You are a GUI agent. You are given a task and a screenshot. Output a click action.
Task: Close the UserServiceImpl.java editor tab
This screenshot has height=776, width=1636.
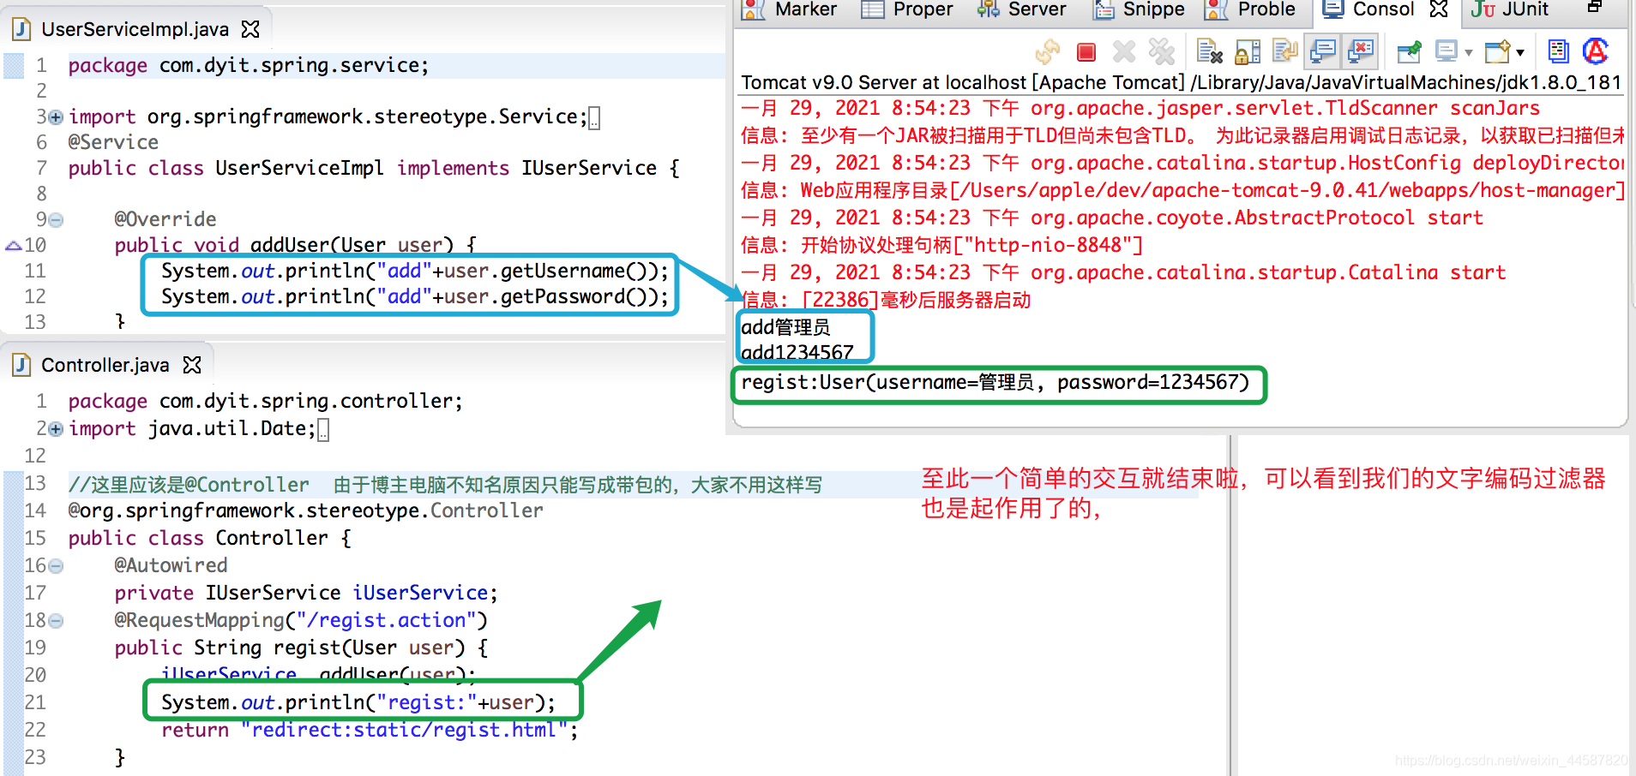[x=250, y=29]
